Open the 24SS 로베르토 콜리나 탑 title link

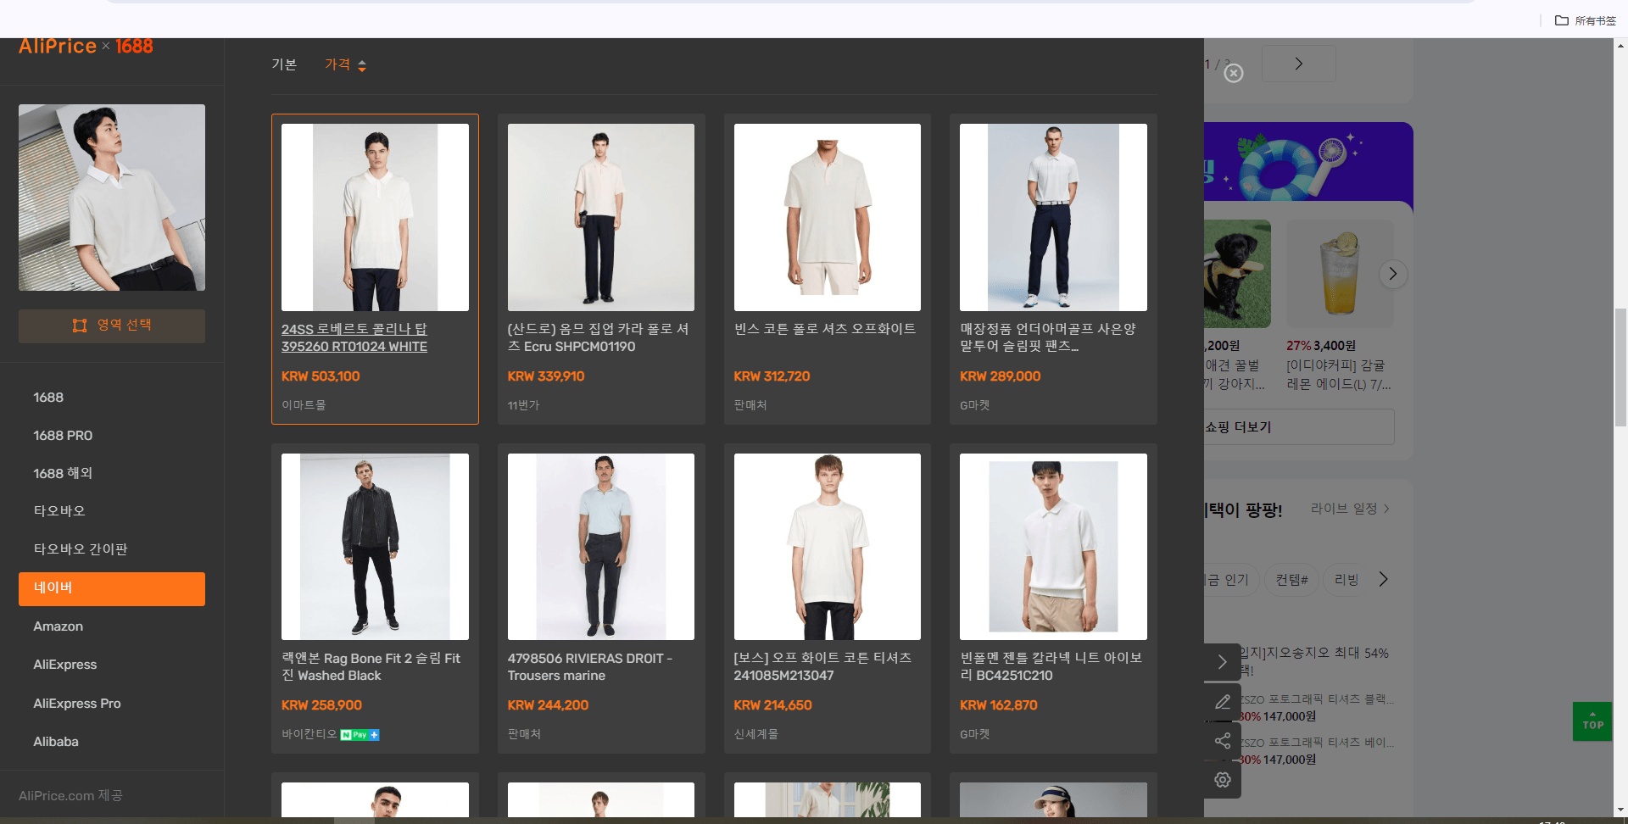coord(354,337)
